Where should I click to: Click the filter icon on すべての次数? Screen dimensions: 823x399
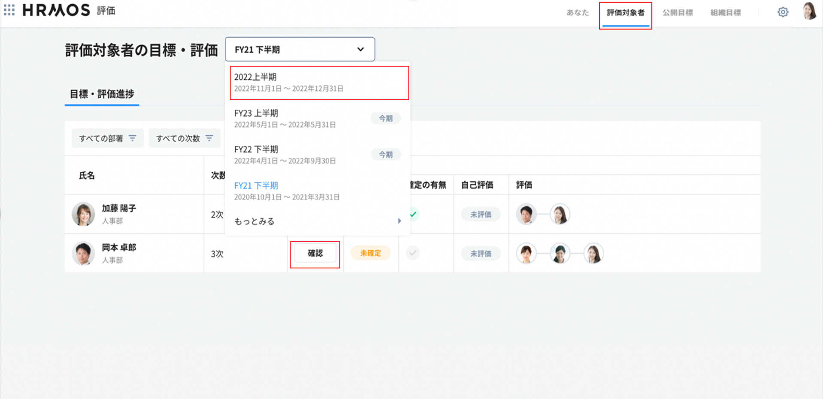(x=209, y=138)
